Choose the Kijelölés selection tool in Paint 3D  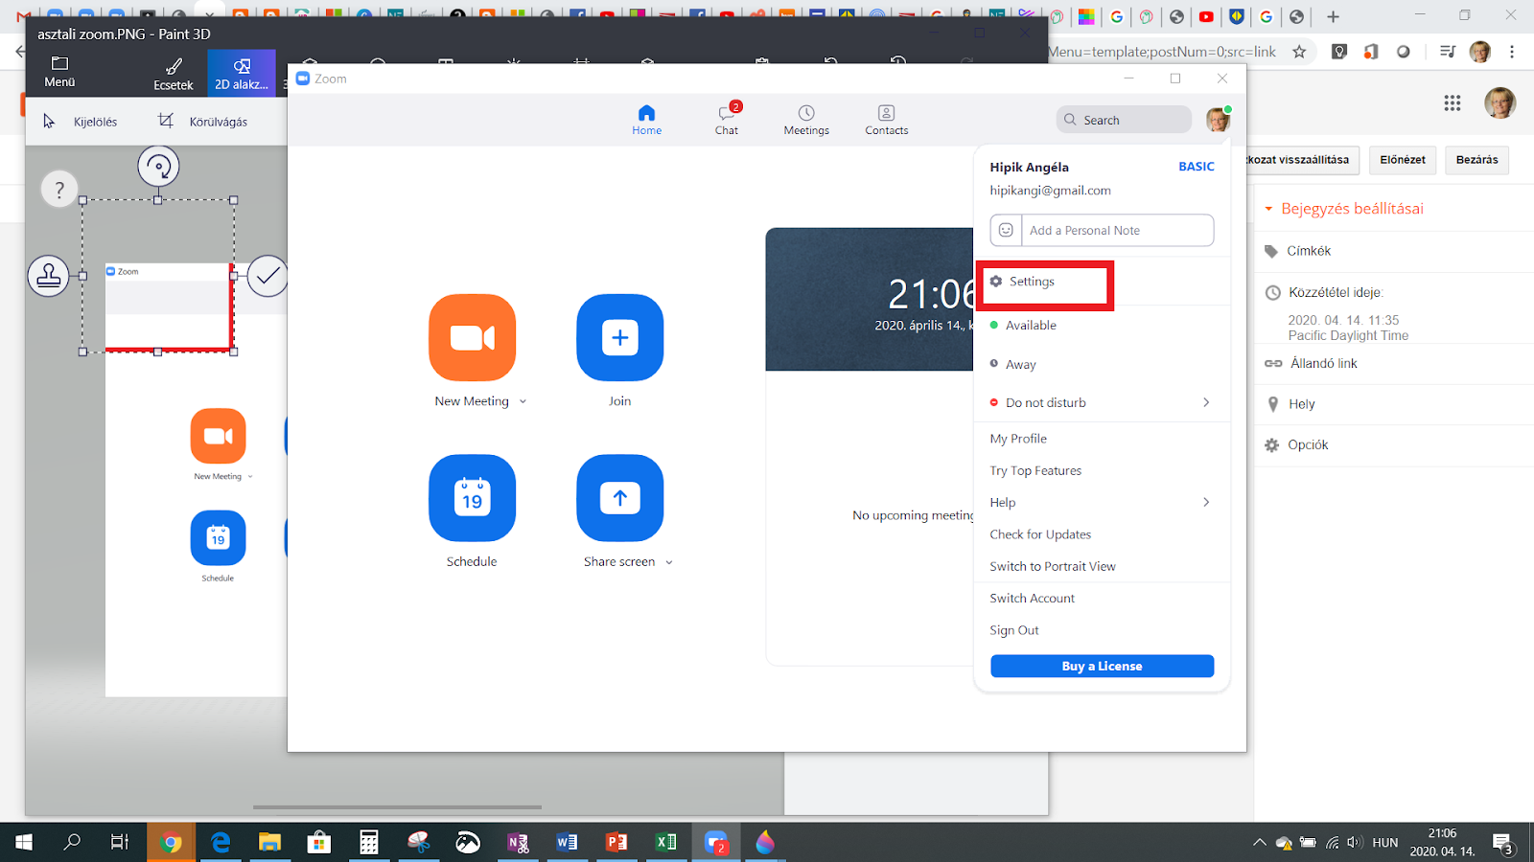[80, 122]
